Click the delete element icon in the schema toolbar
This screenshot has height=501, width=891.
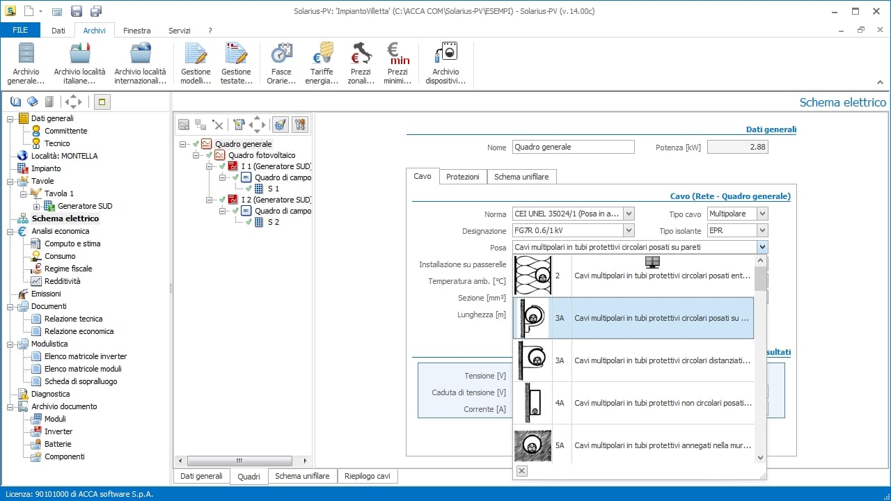click(x=217, y=125)
